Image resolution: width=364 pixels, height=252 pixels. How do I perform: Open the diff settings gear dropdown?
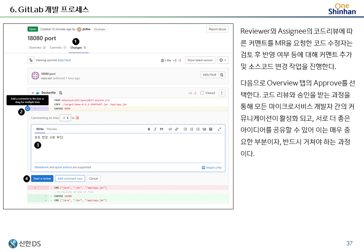pos(223,60)
